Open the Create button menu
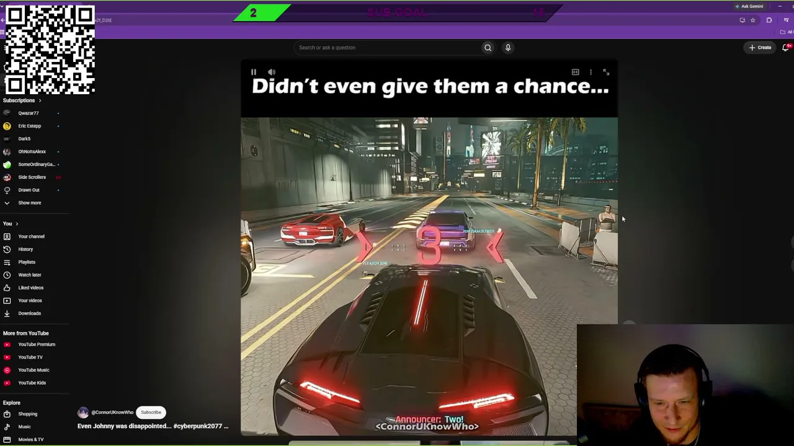The width and height of the screenshot is (794, 446). (x=760, y=48)
